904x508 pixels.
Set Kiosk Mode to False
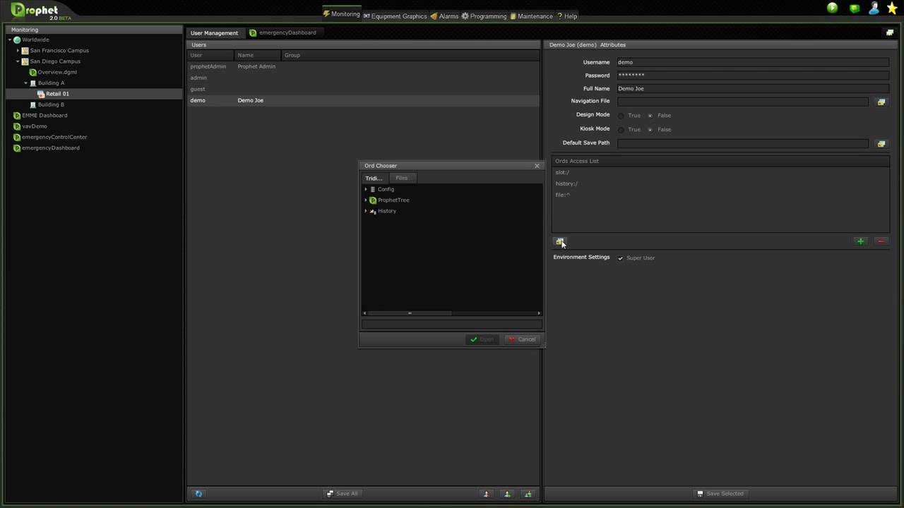[650, 130]
